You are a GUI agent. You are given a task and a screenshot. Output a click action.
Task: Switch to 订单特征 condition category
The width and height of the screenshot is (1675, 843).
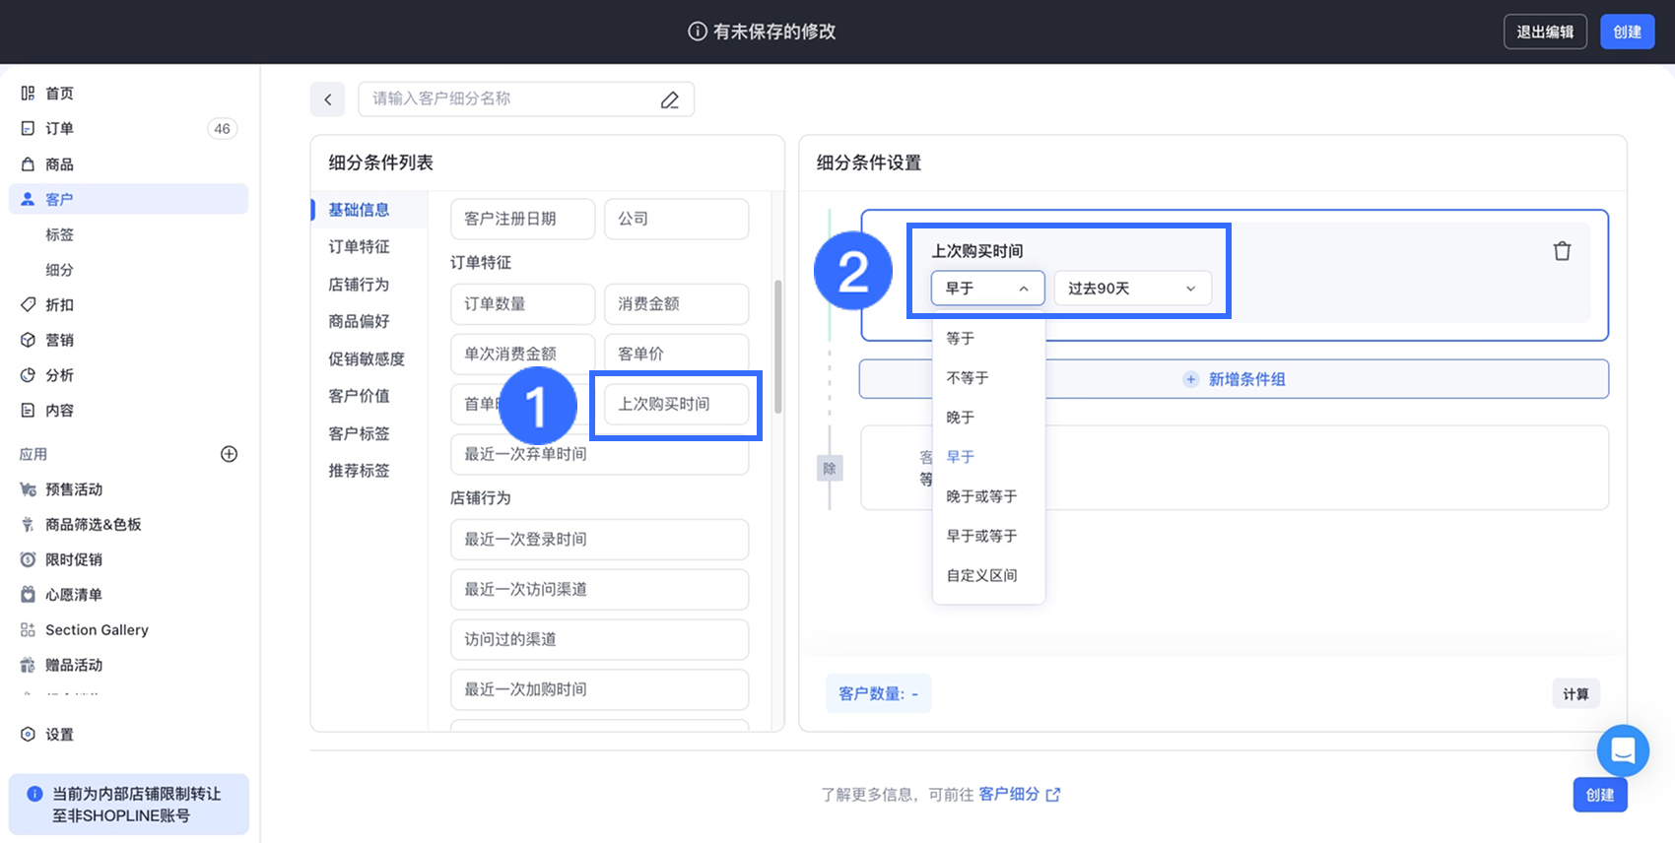click(x=359, y=247)
